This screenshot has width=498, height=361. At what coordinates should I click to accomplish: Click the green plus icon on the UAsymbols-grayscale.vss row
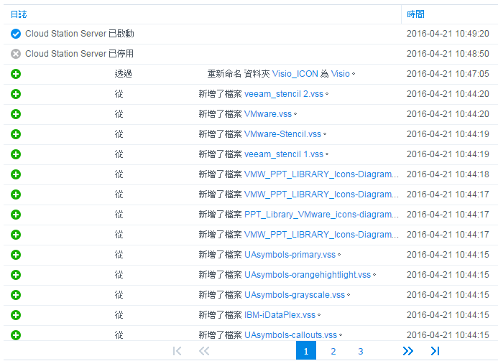point(16,295)
